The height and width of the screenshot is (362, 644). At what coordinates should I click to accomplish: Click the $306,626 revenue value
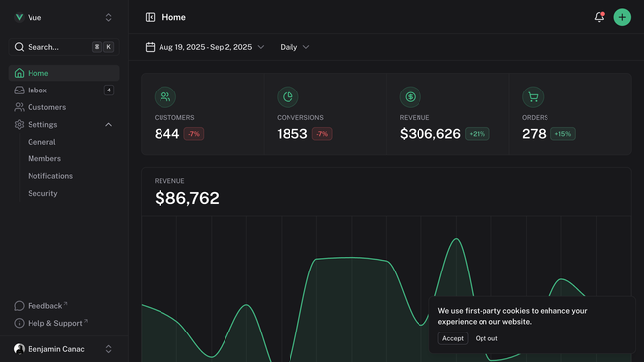click(x=430, y=134)
